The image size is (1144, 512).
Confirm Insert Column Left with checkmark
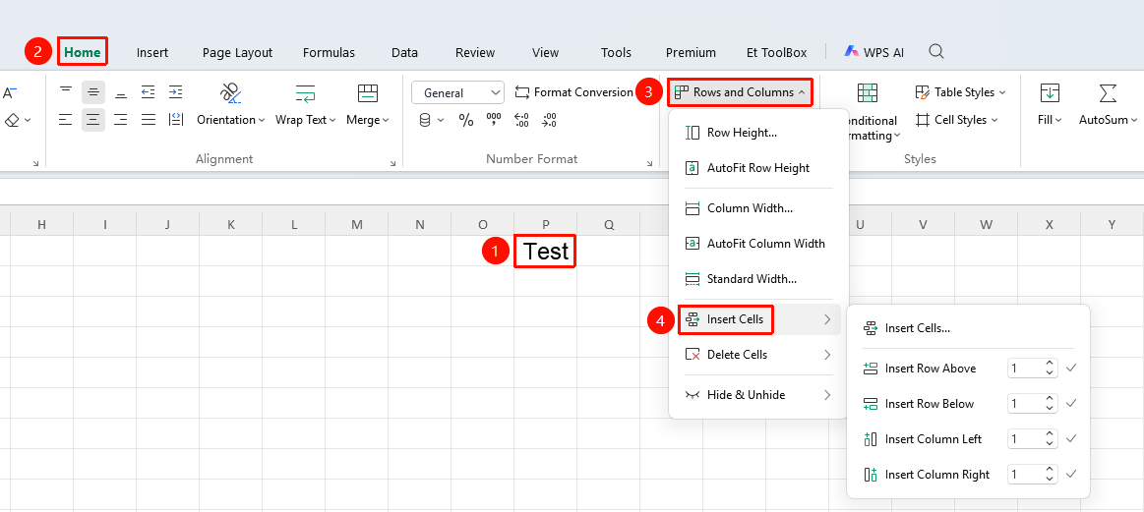(x=1071, y=439)
